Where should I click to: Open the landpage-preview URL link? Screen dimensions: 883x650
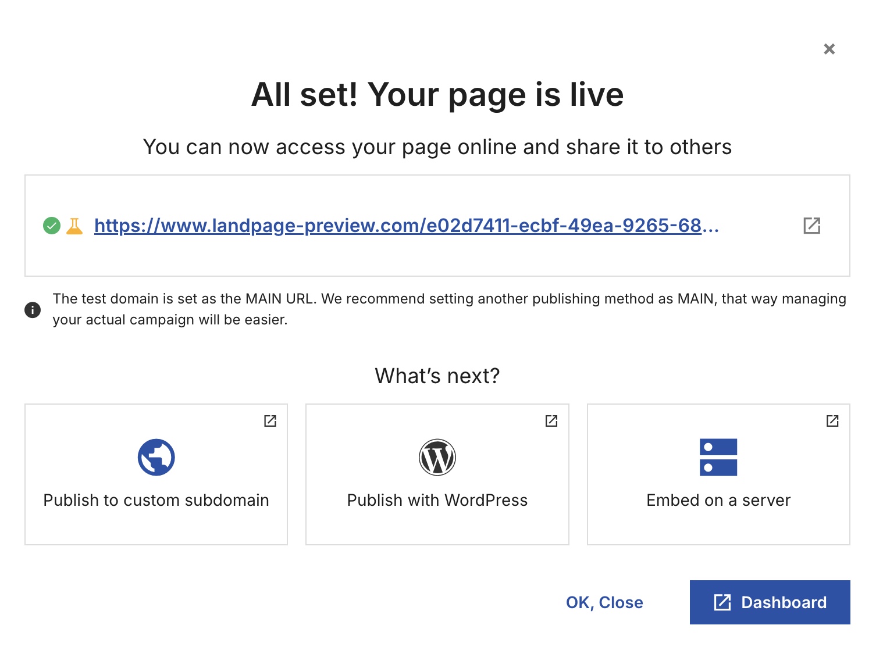coord(407,226)
